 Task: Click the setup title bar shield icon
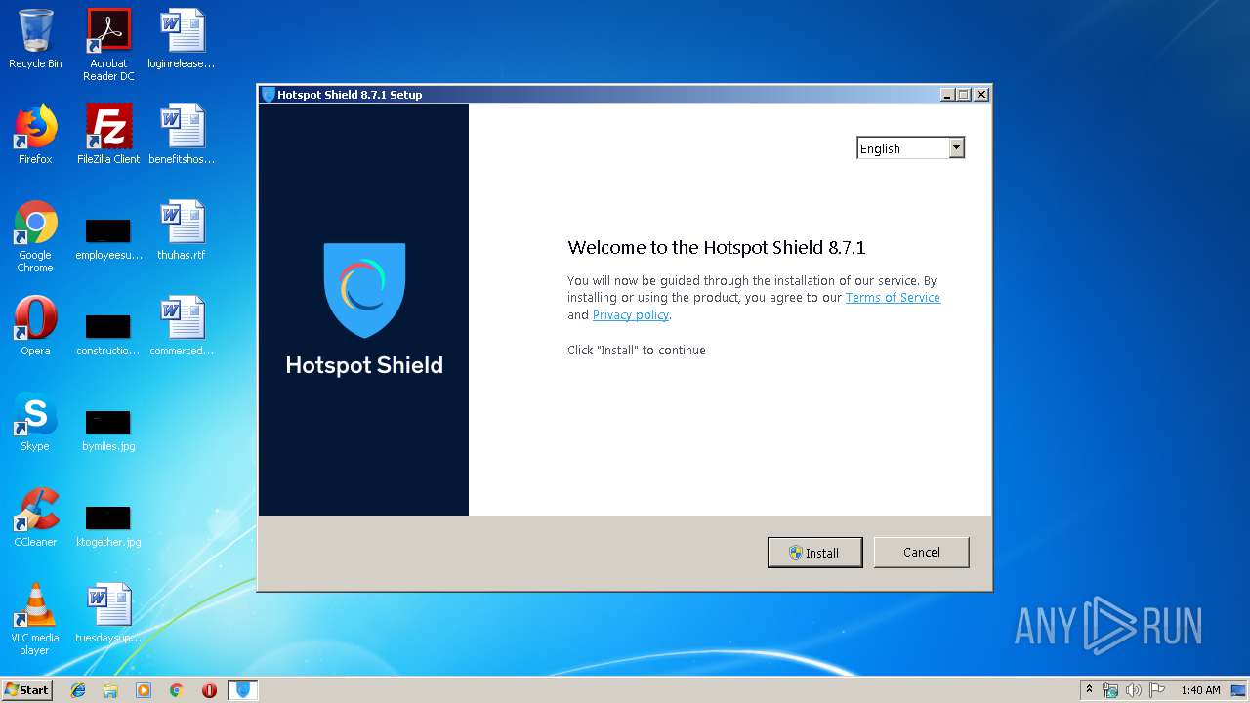pyautogui.click(x=269, y=95)
